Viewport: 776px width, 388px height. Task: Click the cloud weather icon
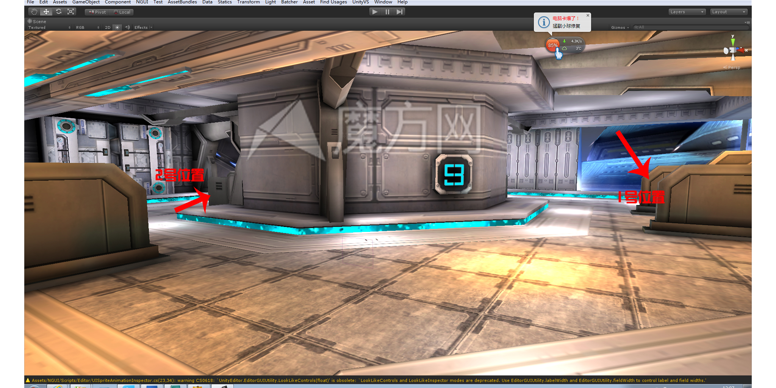pos(565,48)
